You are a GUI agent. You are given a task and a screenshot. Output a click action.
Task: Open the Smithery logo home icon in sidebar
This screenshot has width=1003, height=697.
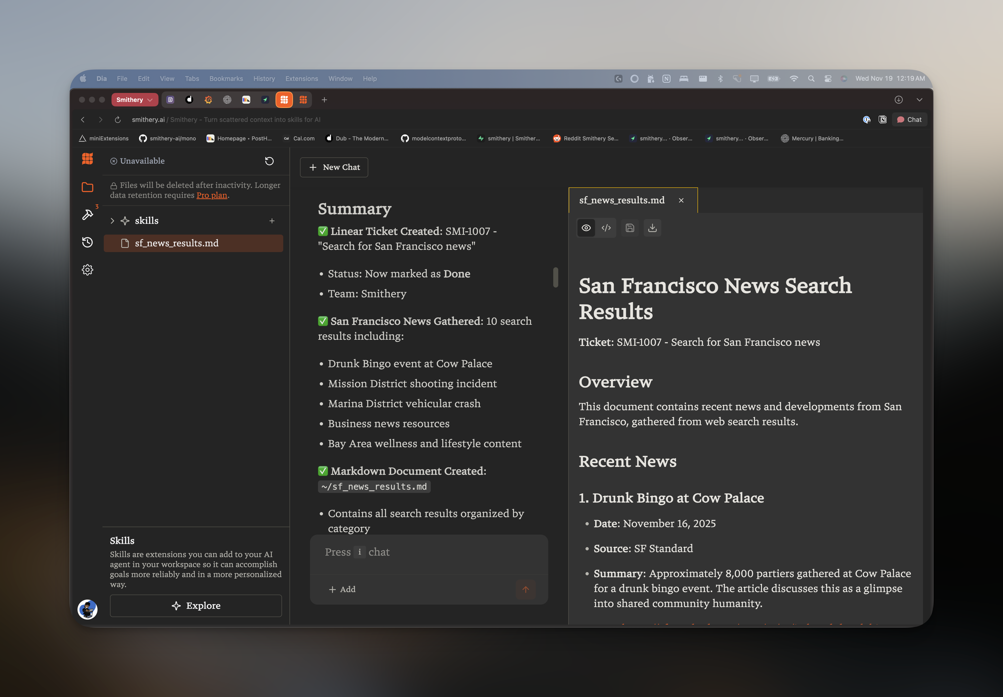(x=87, y=159)
